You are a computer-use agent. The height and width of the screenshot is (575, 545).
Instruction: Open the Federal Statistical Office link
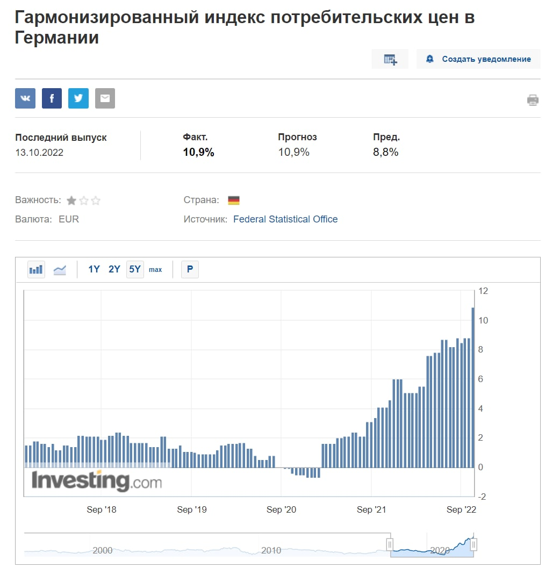click(x=285, y=219)
